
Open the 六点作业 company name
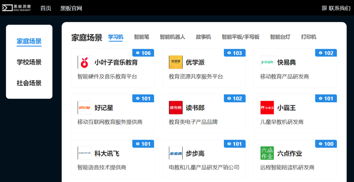pos(290,153)
